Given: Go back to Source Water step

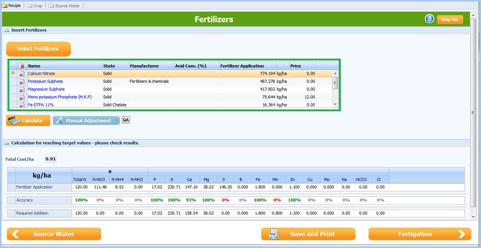Looking at the screenshot, I should [54, 234].
